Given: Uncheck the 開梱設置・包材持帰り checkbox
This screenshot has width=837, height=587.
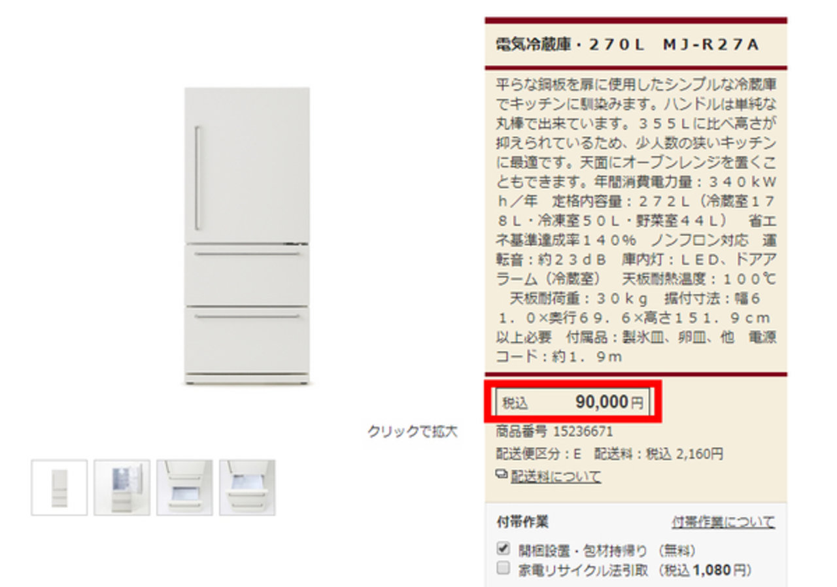Looking at the screenshot, I should (x=503, y=548).
